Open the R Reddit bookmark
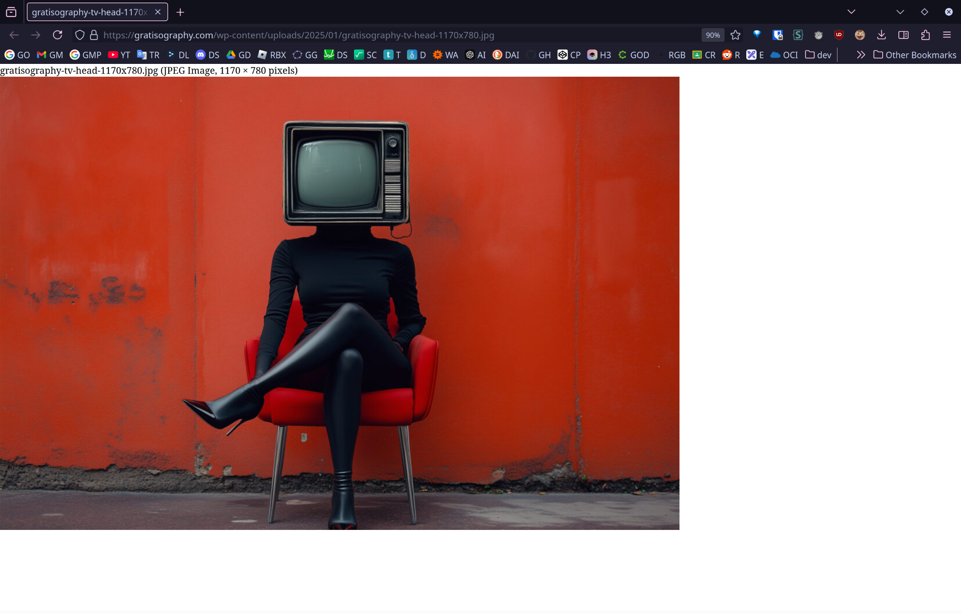This screenshot has height=613, width=961. tap(731, 55)
